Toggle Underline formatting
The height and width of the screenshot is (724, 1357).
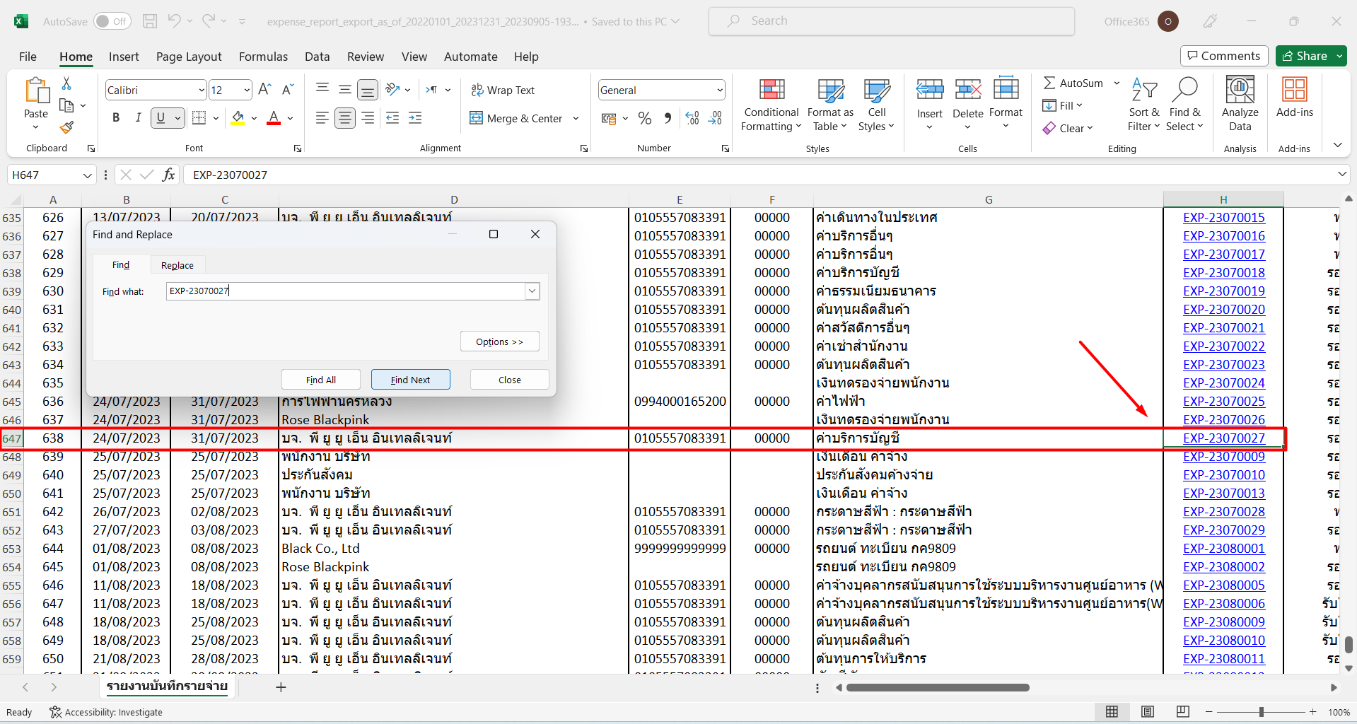(x=161, y=118)
